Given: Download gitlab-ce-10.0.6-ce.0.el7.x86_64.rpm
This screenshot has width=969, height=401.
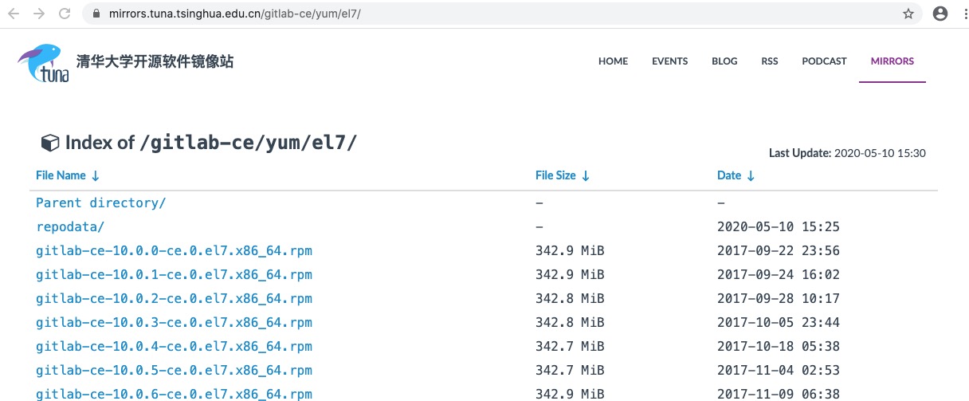Looking at the screenshot, I should pyautogui.click(x=174, y=394).
